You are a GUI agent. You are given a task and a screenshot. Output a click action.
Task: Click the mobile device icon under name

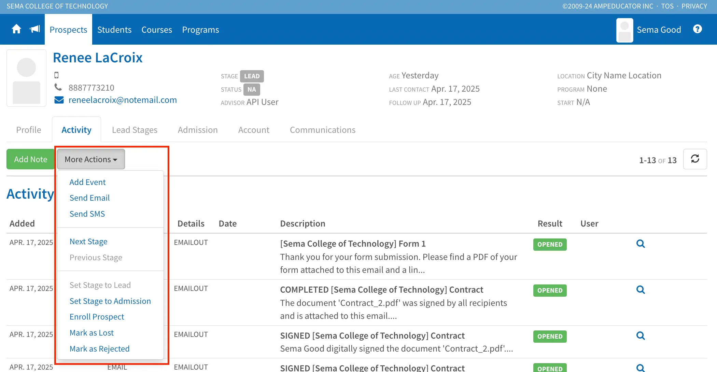[57, 75]
